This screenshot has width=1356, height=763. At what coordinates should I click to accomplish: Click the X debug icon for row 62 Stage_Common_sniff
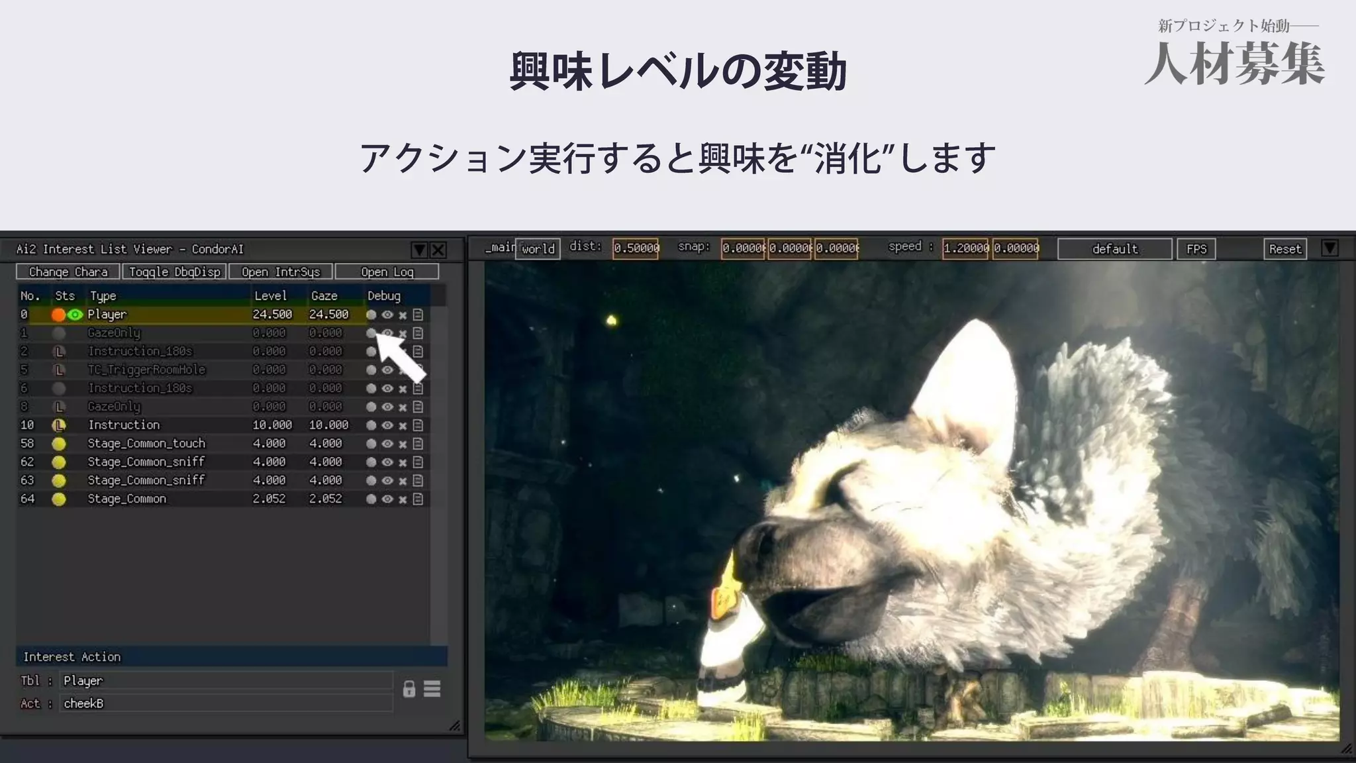click(403, 463)
